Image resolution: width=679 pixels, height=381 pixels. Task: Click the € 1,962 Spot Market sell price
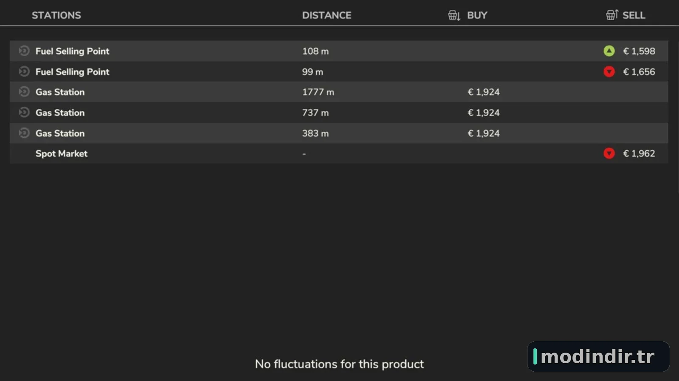tap(639, 153)
